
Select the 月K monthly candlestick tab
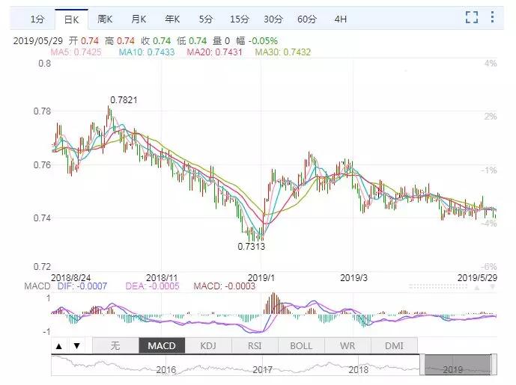tap(139, 19)
